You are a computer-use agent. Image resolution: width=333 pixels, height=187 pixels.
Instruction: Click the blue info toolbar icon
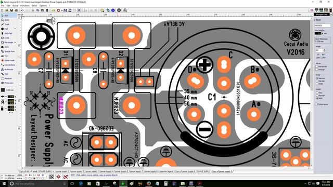point(113,10)
